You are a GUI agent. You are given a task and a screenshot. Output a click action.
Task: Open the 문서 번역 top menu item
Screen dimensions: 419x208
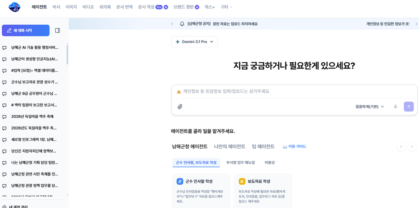coord(124,7)
